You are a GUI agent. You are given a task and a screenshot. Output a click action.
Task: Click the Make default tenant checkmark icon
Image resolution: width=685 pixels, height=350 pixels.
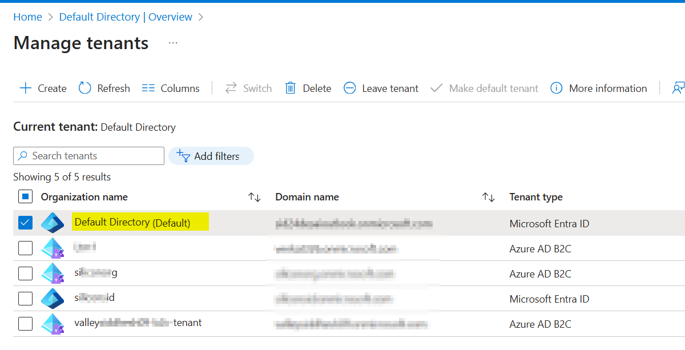tap(437, 88)
